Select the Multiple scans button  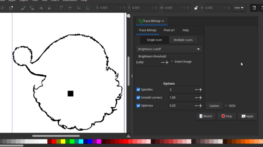183,40
